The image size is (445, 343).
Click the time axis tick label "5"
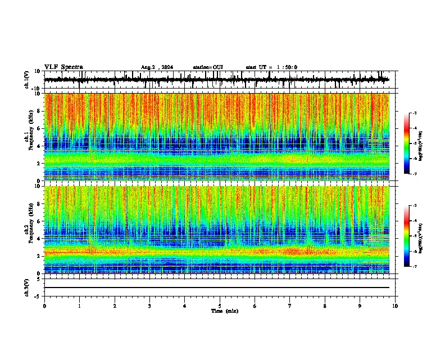click(220, 306)
